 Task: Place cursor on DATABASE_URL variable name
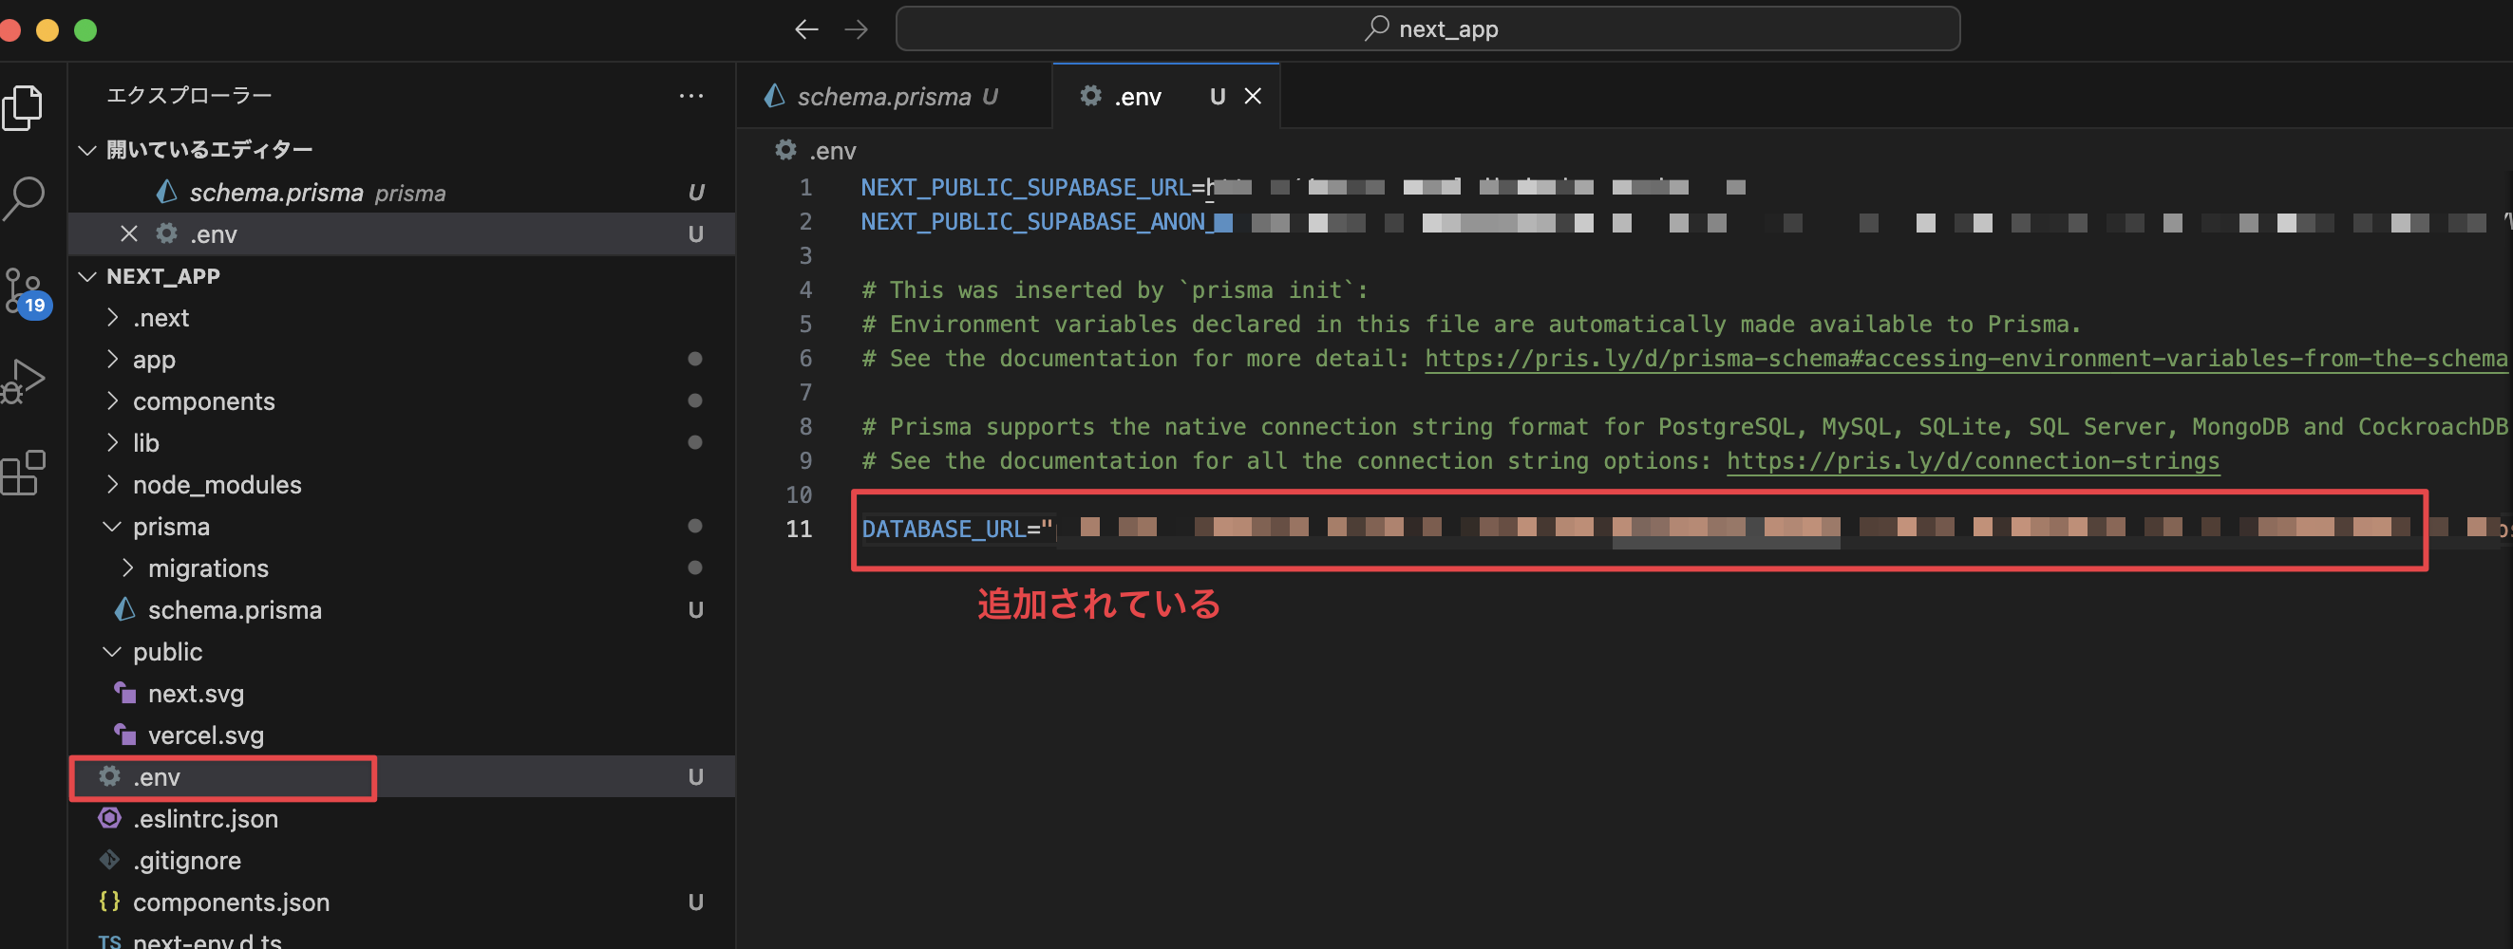(942, 529)
